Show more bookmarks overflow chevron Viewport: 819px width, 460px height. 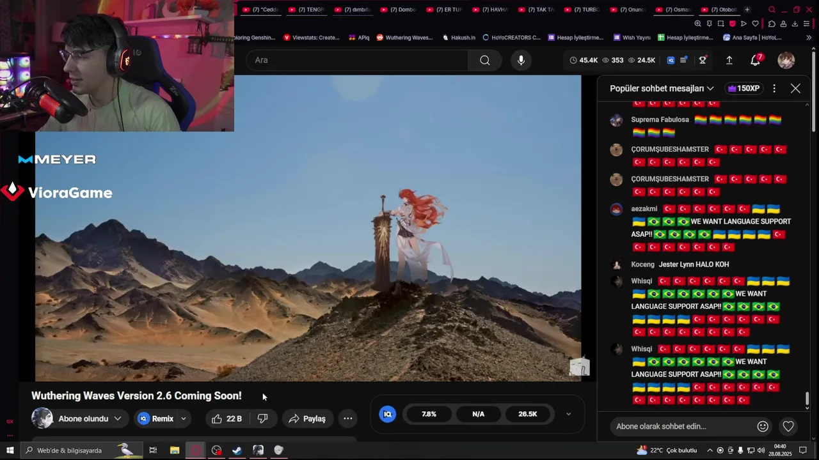point(809,38)
